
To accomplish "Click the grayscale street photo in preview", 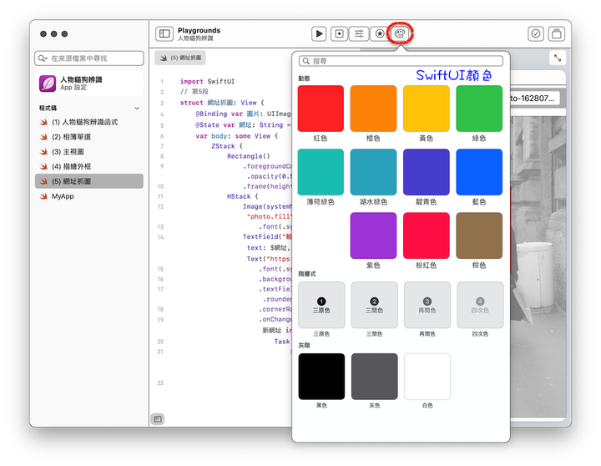I will tap(538, 265).
